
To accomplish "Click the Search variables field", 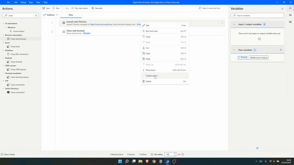I will (x=257, y=16).
